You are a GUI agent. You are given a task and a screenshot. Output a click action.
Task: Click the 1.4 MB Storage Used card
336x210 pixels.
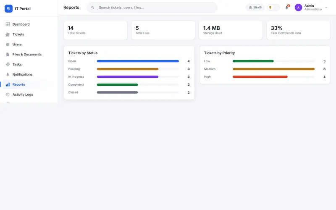[231, 30]
